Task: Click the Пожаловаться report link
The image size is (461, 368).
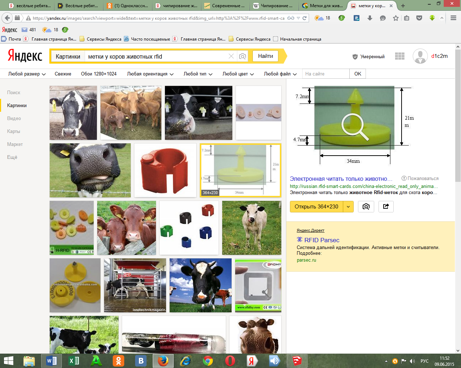Action: coord(420,178)
